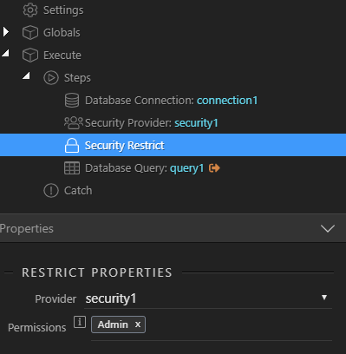Remove the Admin permission tag
The image size is (346, 354).
coord(138,324)
